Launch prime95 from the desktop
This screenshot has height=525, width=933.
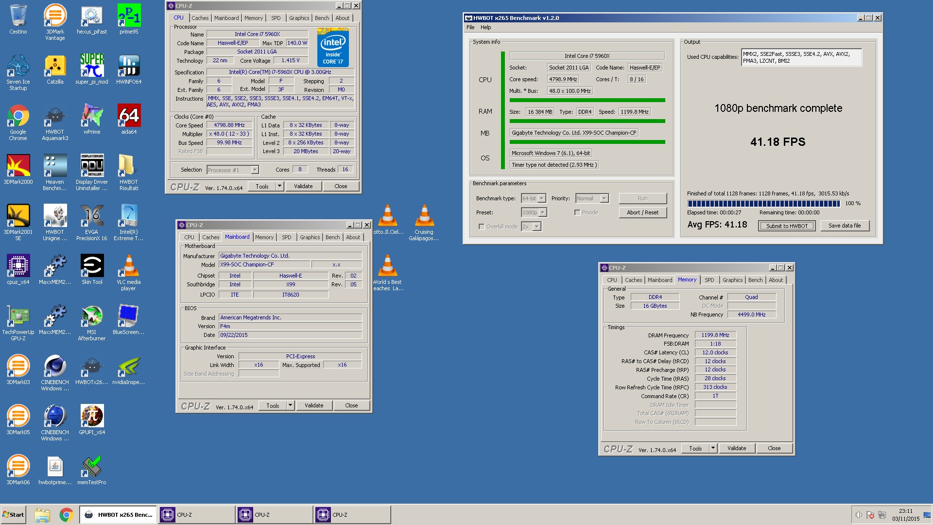point(129,19)
